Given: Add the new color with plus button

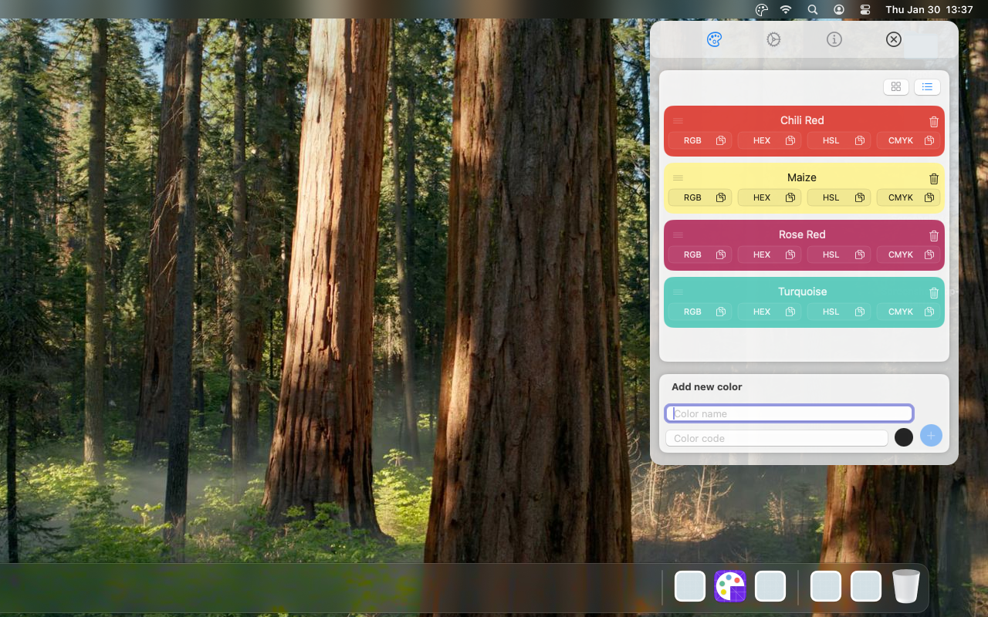Looking at the screenshot, I should 931,436.
